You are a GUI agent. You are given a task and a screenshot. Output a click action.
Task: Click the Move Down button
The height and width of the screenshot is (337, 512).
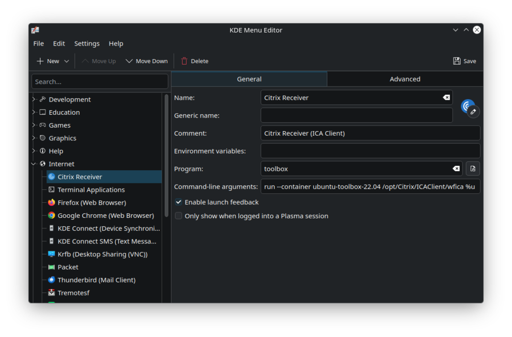[x=146, y=61]
